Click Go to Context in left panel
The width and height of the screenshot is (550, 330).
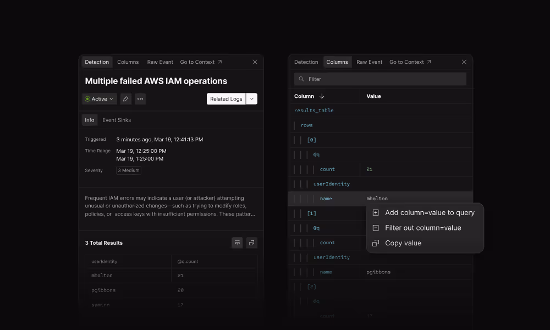pyautogui.click(x=201, y=62)
